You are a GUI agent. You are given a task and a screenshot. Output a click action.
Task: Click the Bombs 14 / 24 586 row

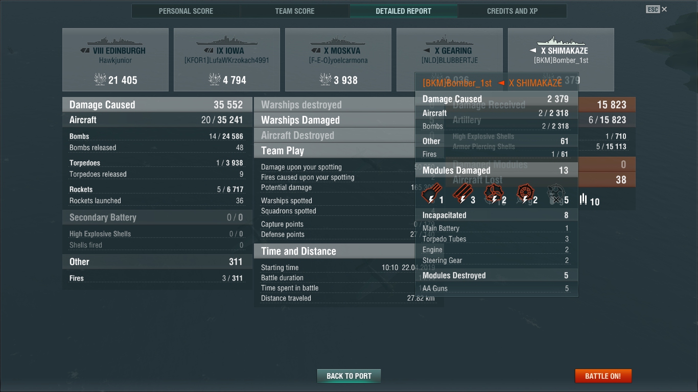[157, 136]
